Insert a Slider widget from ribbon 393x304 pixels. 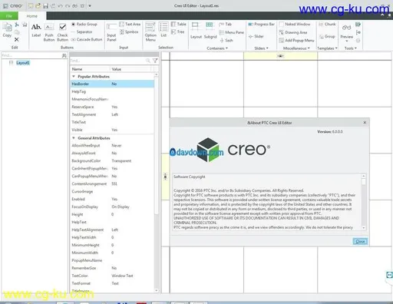click(x=256, y=36)
